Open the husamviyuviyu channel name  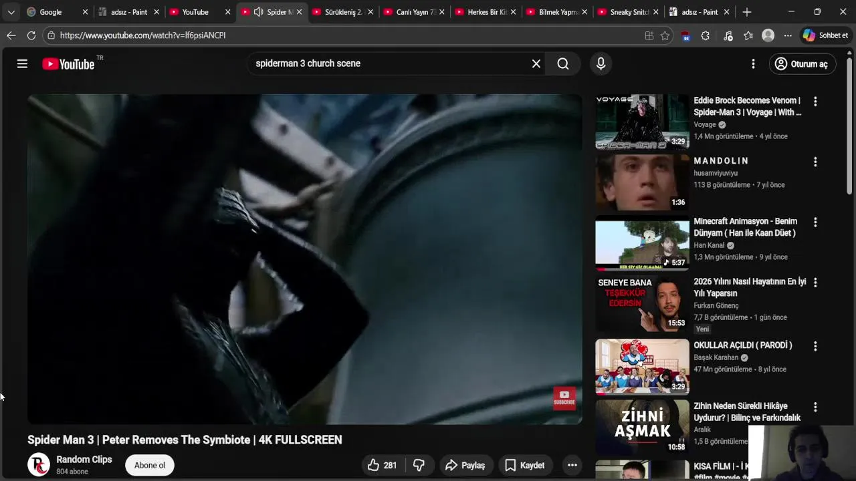(x=716, y=173)
